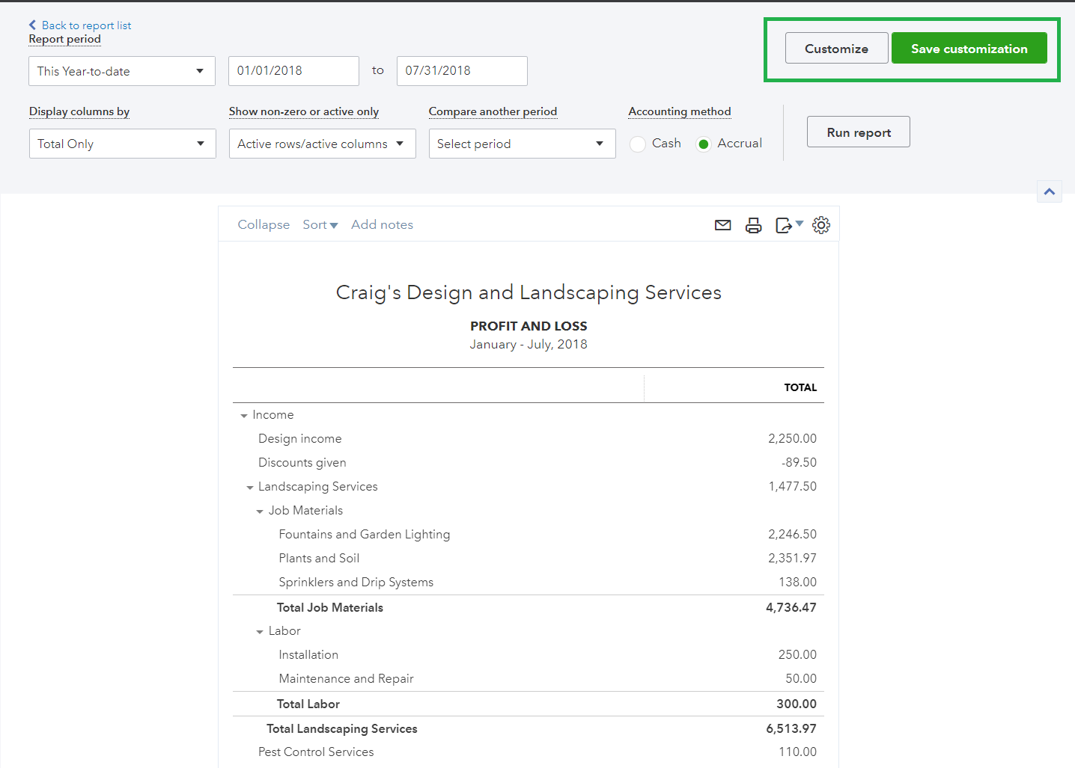Open the Sort menu
Image resolution: width=1075 pixels, height=768 pixels.
(320, 225)
